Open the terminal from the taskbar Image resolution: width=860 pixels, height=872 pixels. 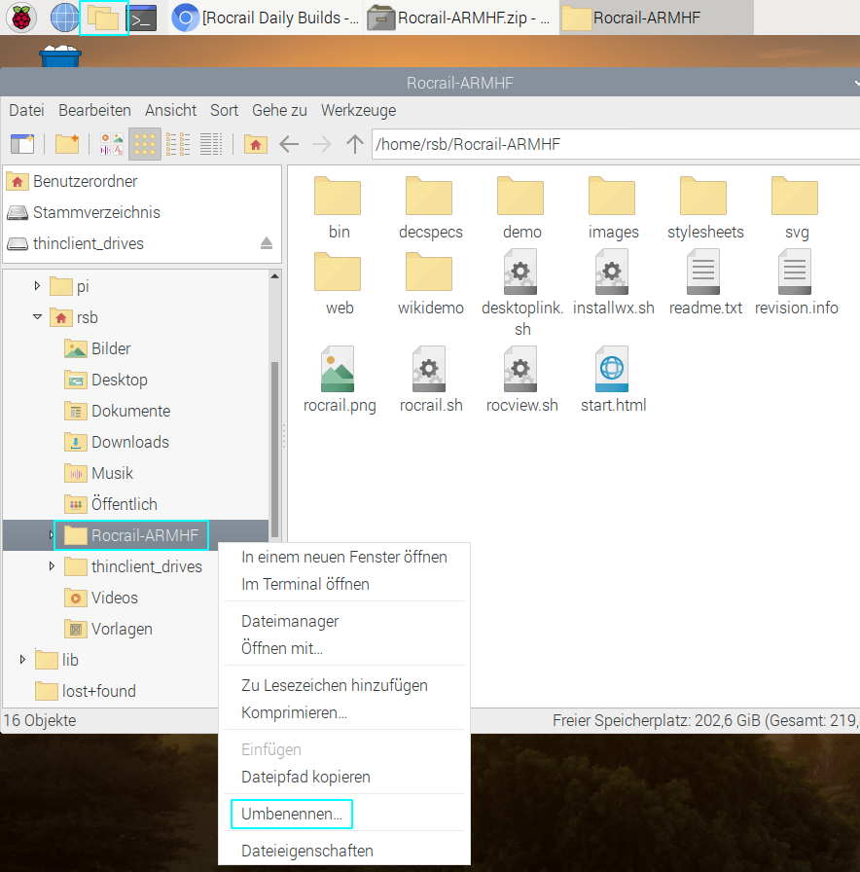(143, 17)
